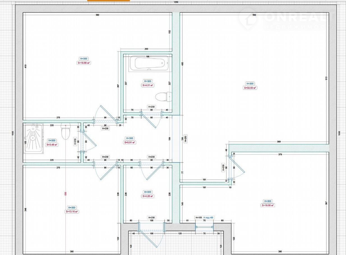Click the H=300 label above S=3.48 m²

52,141
